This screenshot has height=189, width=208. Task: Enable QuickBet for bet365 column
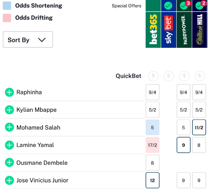coord(153,76)
